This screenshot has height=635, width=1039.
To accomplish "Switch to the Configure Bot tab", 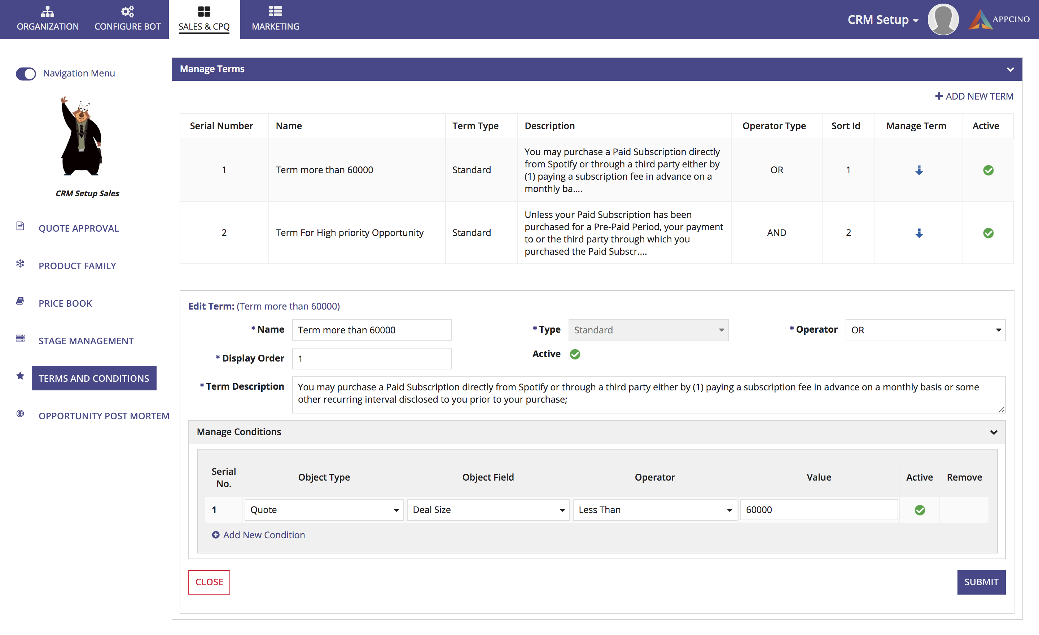I will 127,19.
